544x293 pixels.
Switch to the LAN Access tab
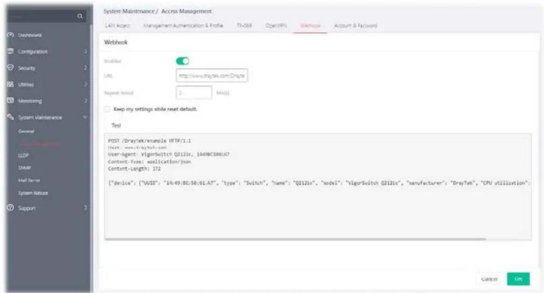click(x=118, y=26)
